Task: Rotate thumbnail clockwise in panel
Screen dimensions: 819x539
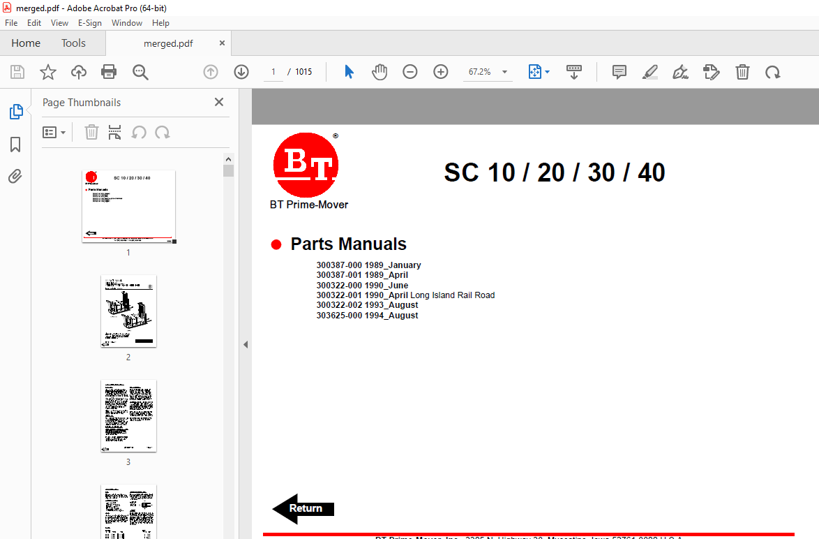Action: pyautogui.click(x=163, y=132)
